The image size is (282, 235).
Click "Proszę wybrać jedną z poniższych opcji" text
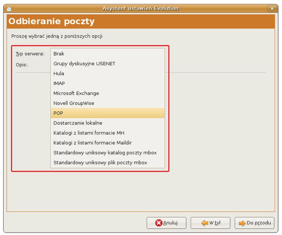[x=57, y=36]
